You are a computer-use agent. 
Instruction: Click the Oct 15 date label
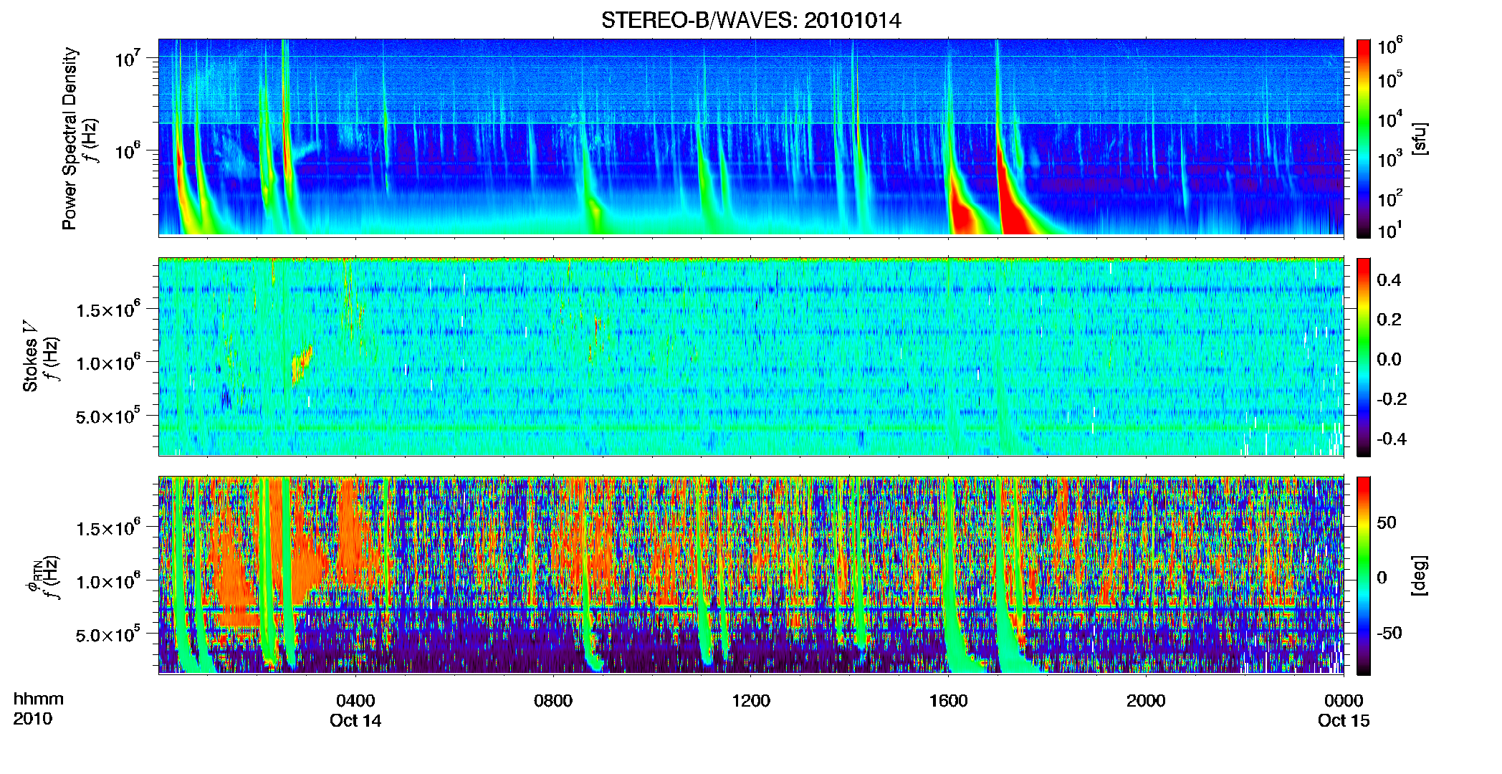(x=1344, y=721)
